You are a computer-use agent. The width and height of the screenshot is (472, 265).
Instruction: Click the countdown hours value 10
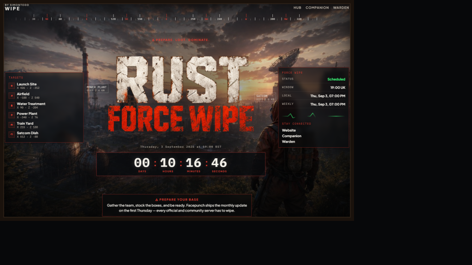[168, 163]
